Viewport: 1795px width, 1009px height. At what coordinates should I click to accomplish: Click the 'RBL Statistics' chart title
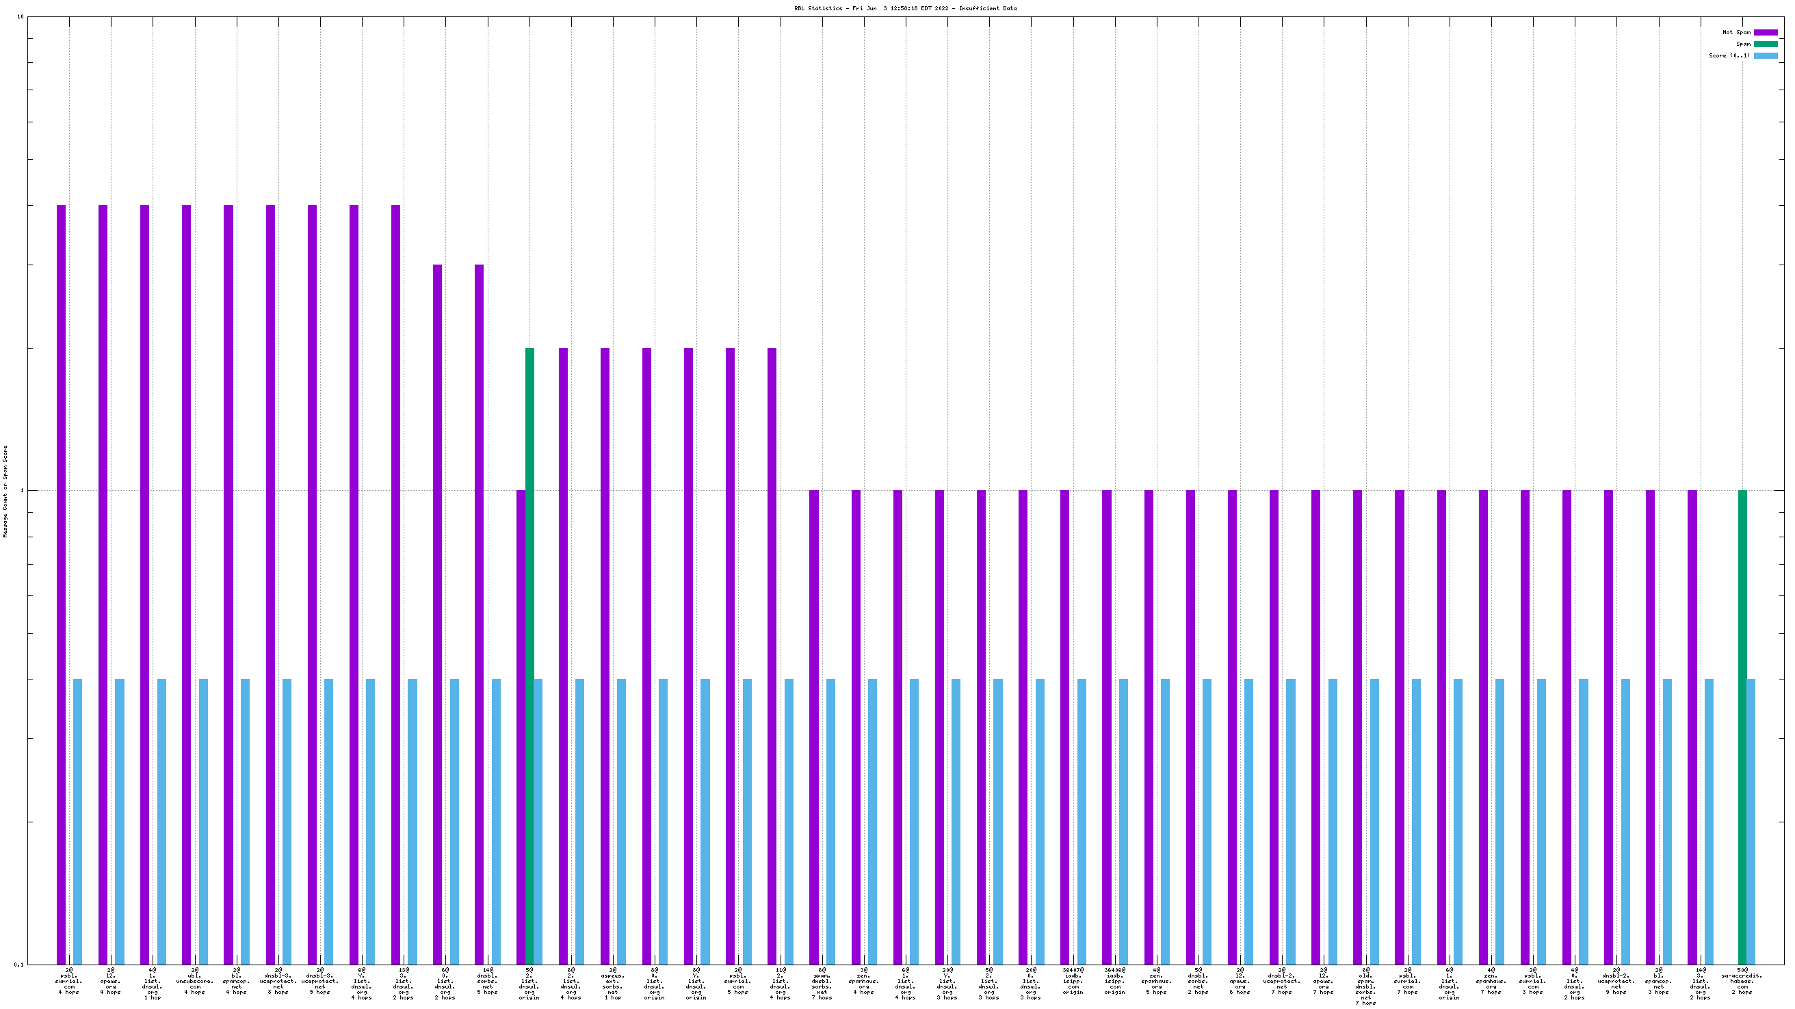pyautogui.click(x=904, y=8)
